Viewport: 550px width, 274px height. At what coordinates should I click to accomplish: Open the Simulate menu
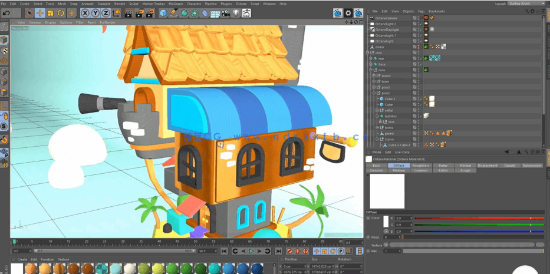click(104, 4)
